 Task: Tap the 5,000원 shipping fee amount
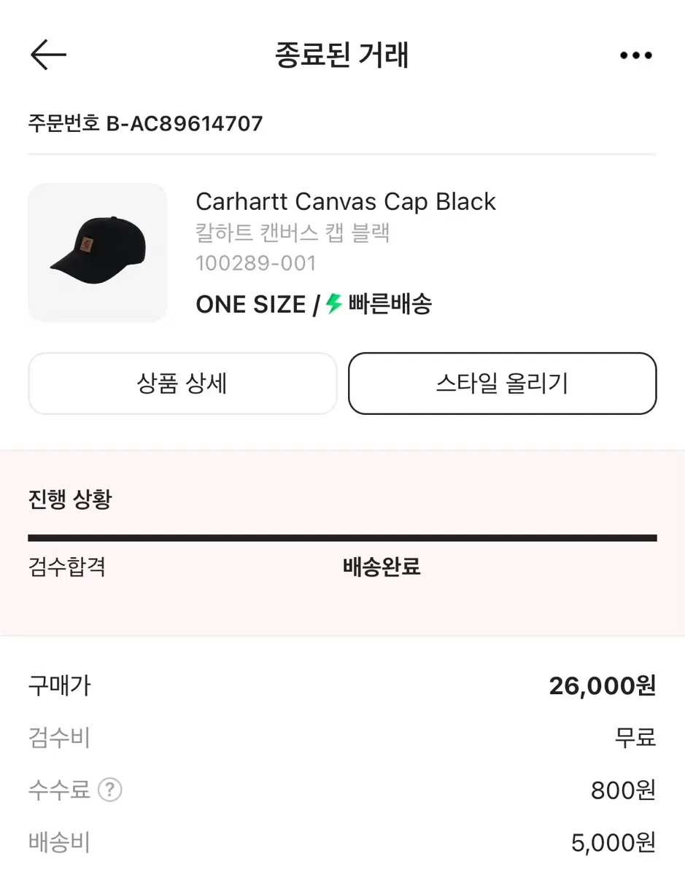pos(614,843)
